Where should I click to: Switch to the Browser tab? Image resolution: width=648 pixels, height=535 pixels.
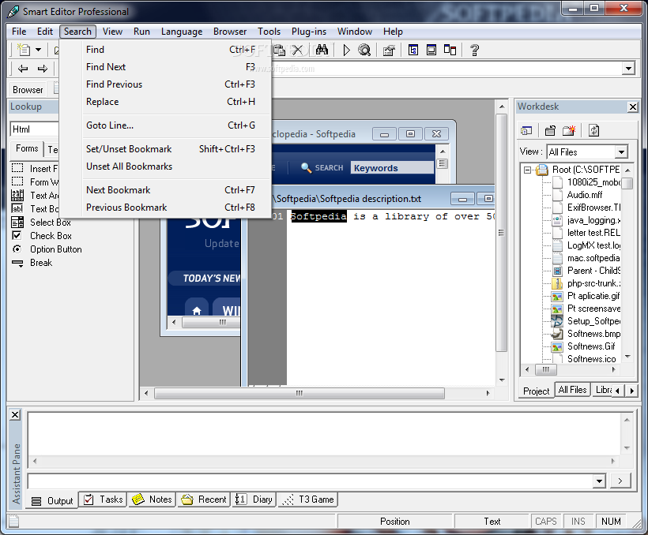pyautogui.click(x=28, y=90)
